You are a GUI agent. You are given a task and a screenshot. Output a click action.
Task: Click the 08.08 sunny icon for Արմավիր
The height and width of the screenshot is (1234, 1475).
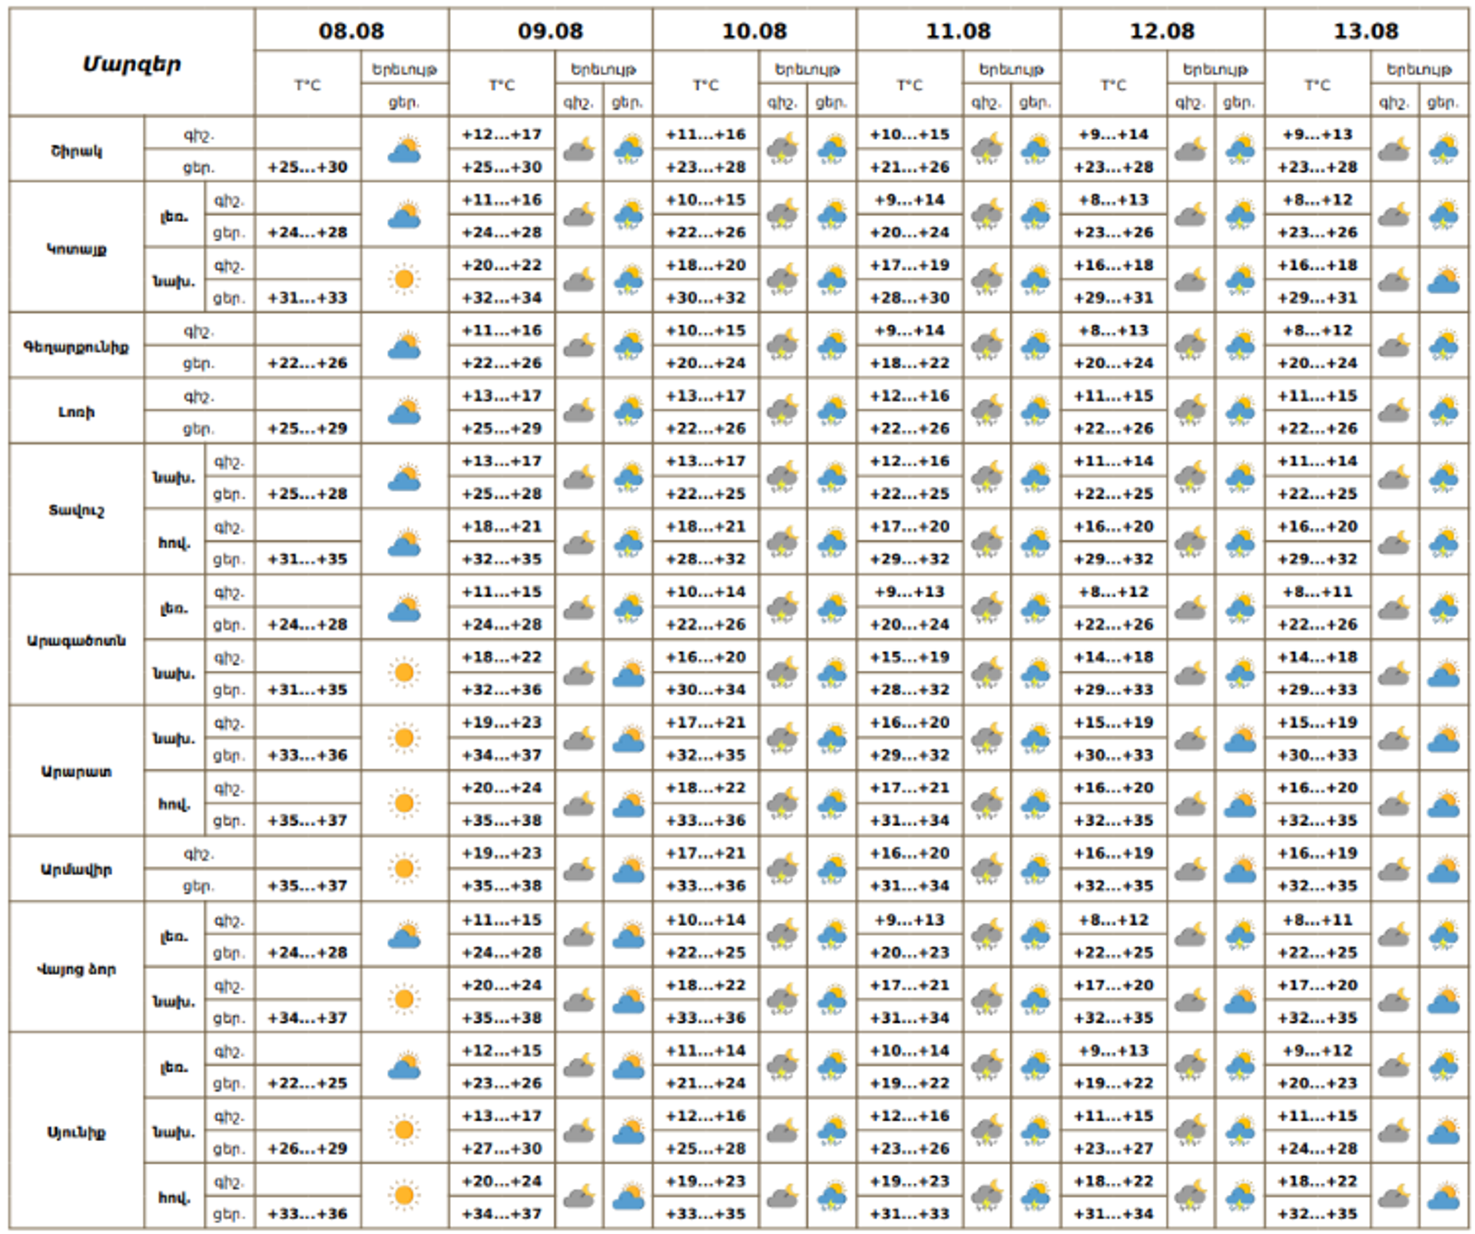tap(404, 869)
